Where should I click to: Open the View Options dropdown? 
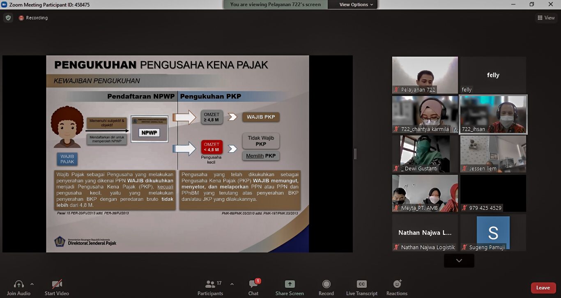(356, 5)
